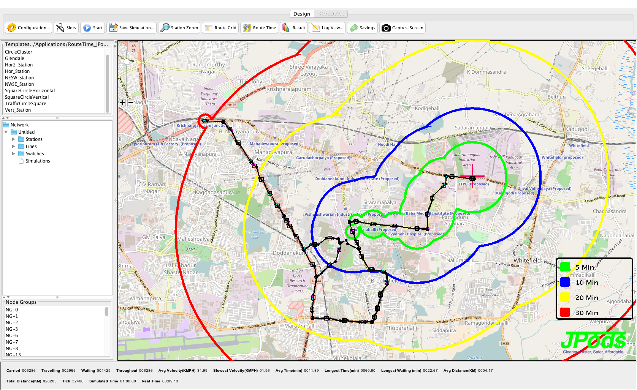637x390 pixels.
Task: Activate the Station Zoom magnifier icon
Action: 165,28
